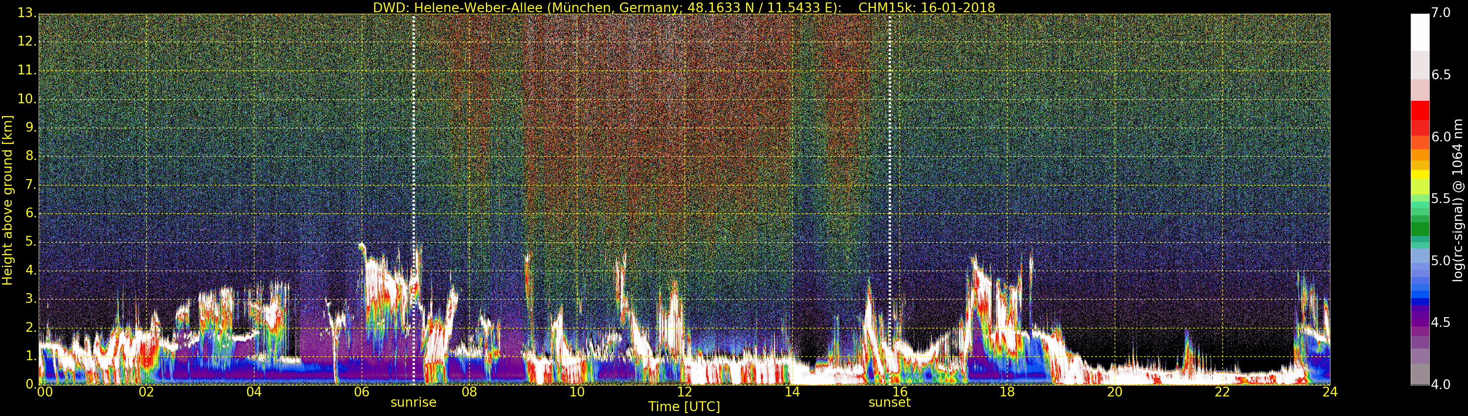Screen dimensions: 1468x416
Task: Click the height axis tick label '13.'
Action: (x=27, y=13)
